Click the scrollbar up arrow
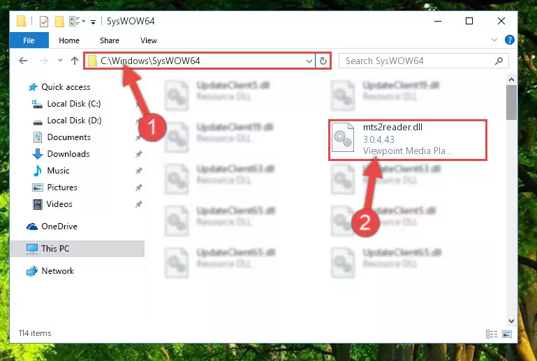Screen dimensions: 537x361 click(x=511, y=79)
